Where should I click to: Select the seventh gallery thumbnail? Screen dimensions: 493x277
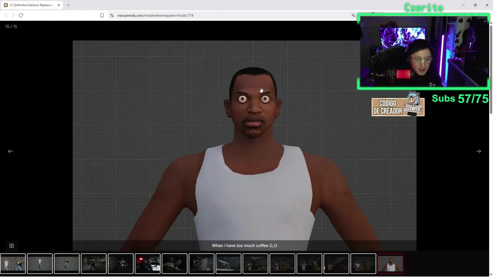click(x=174, y=264)
